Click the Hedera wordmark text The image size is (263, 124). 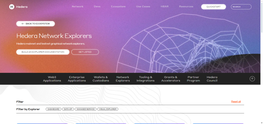[x=22, y=7]
